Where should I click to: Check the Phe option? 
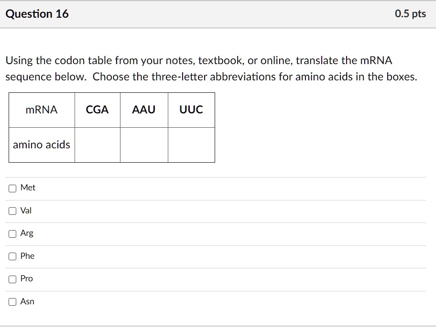pos(12,256)
